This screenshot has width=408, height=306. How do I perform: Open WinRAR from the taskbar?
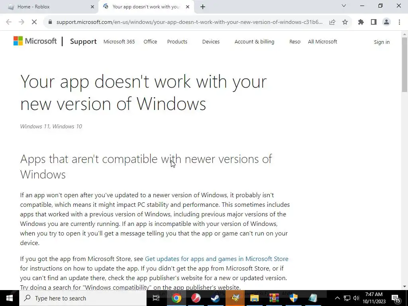pyautogui.click(x=274, y=298)
